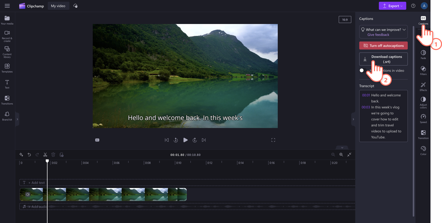Screen dimensions: 442x223
Task: Collapse the timeline with the chevron
Action: pyautogui.click(x=342, y=147)
